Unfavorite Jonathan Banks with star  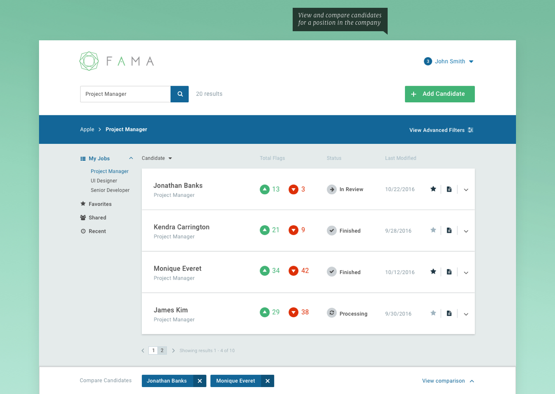(433, 189)
